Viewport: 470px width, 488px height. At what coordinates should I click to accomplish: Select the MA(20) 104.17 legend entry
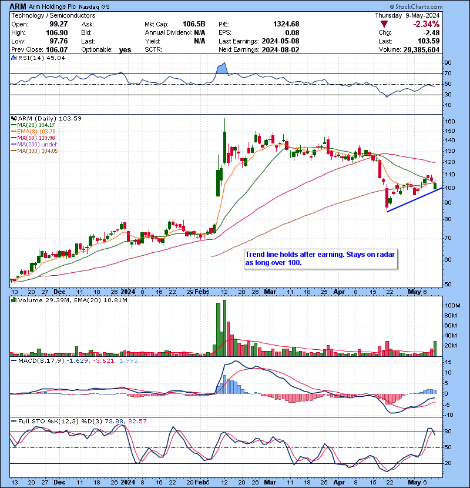point(33,125)
